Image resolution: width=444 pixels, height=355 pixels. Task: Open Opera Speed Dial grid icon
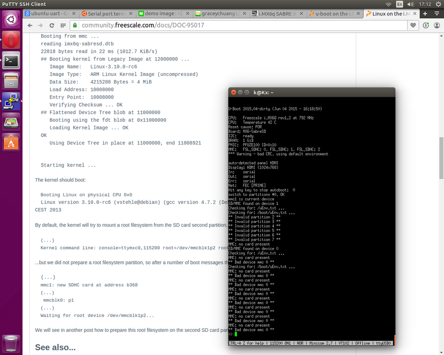pyautogui.click(x=63, y=25)
